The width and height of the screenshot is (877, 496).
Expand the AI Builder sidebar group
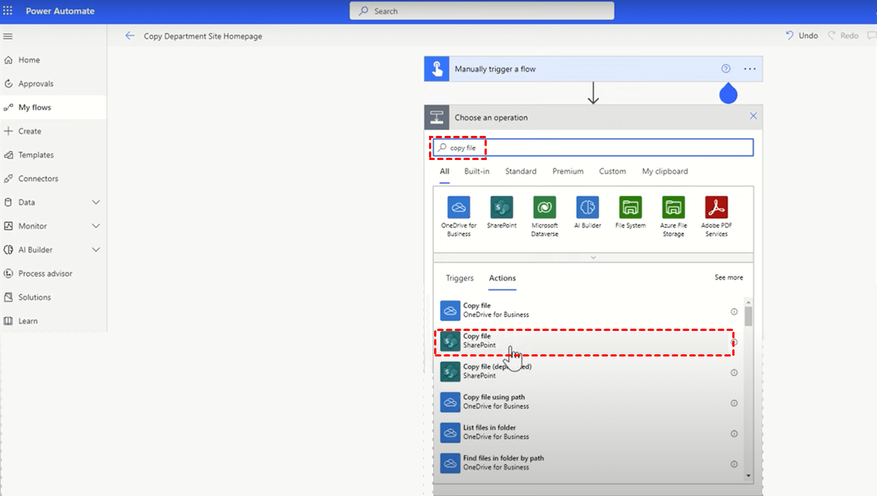click(96, 250)
